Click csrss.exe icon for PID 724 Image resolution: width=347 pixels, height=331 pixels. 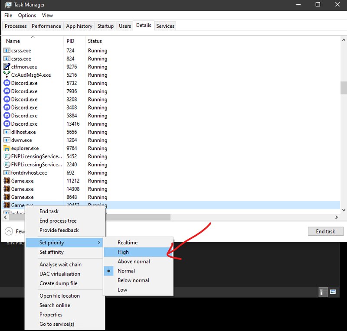click(7, 50)
